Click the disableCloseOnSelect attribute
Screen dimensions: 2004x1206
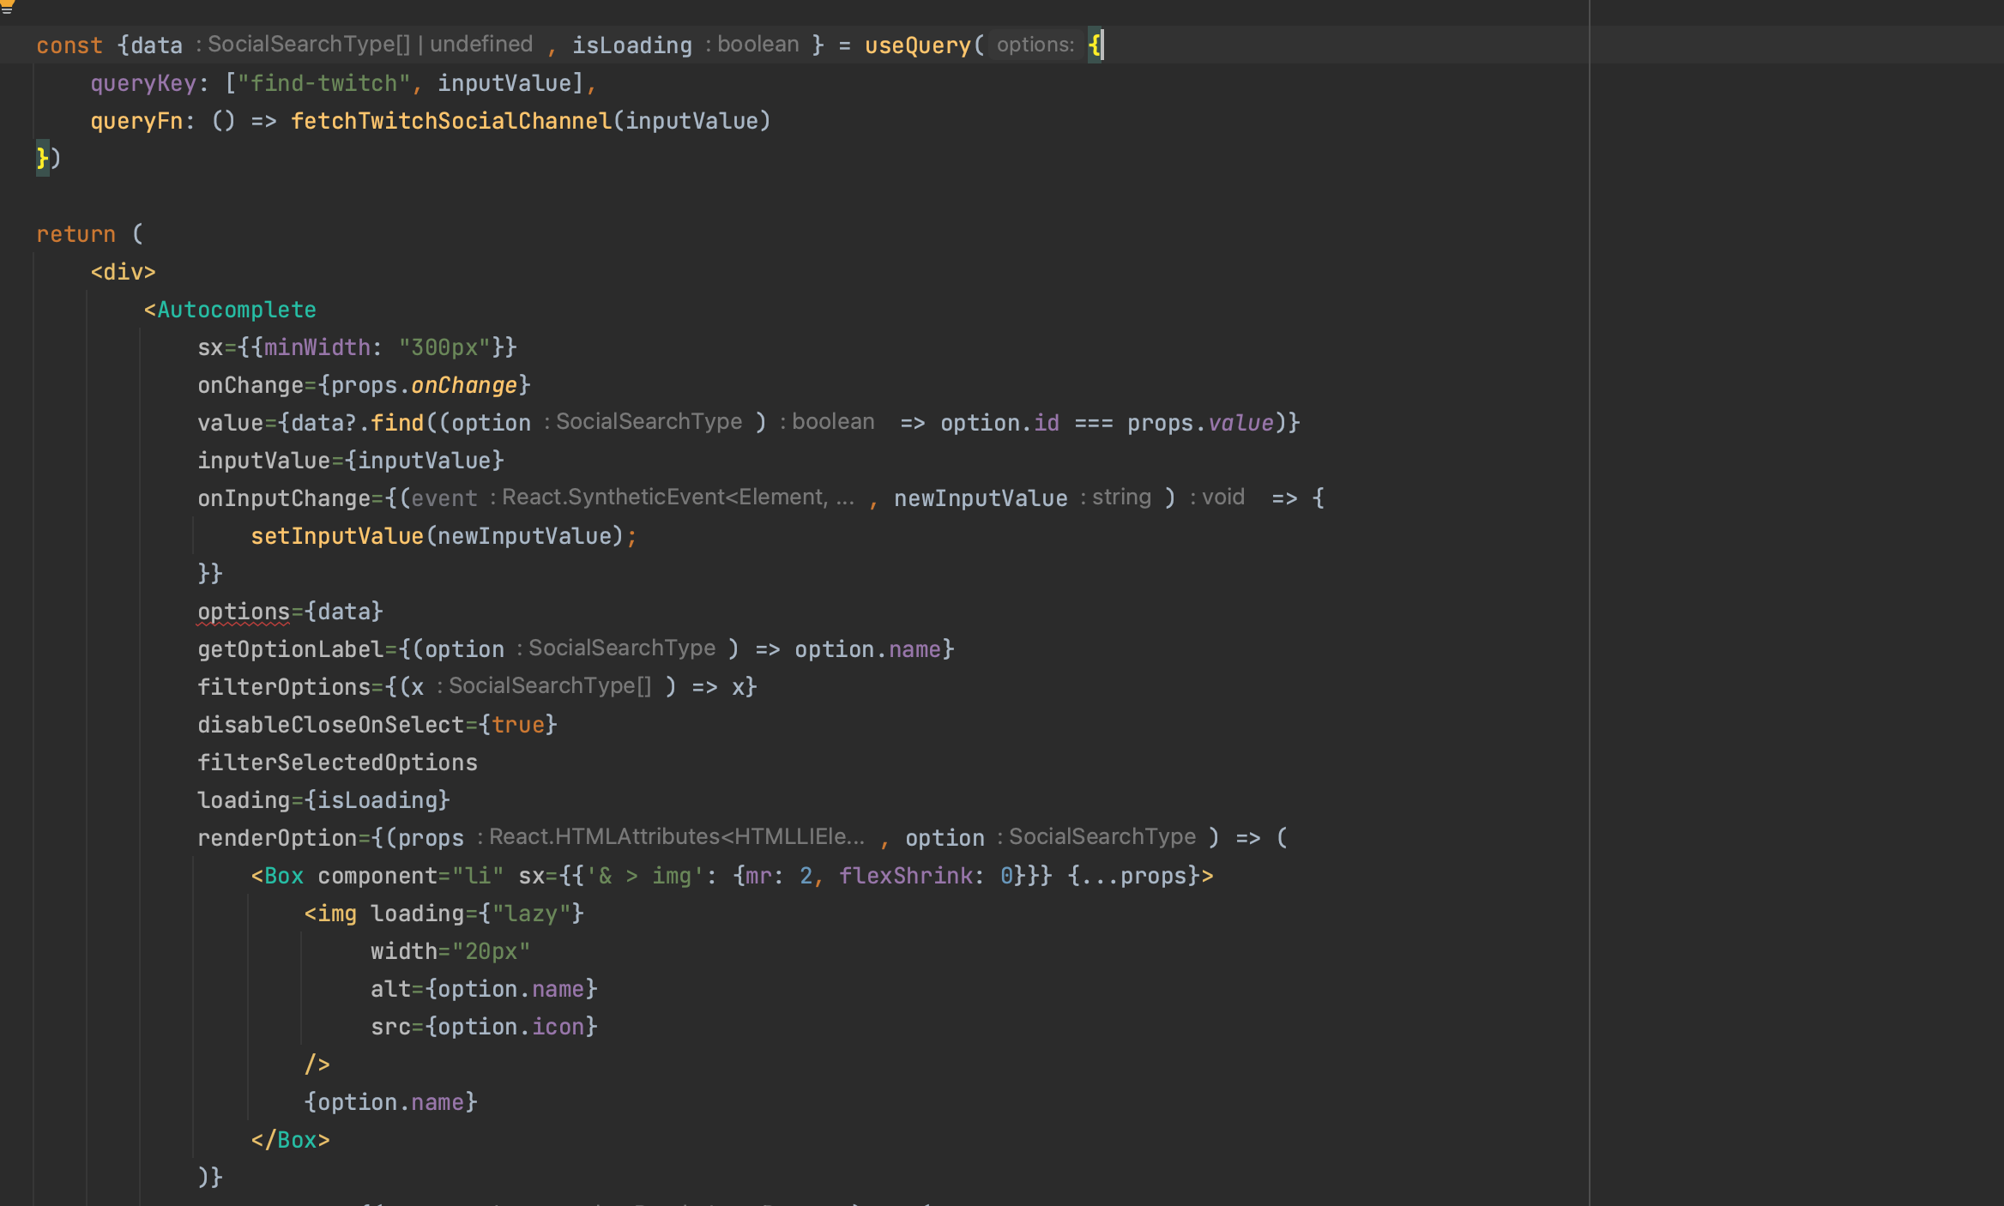point(330,725)
